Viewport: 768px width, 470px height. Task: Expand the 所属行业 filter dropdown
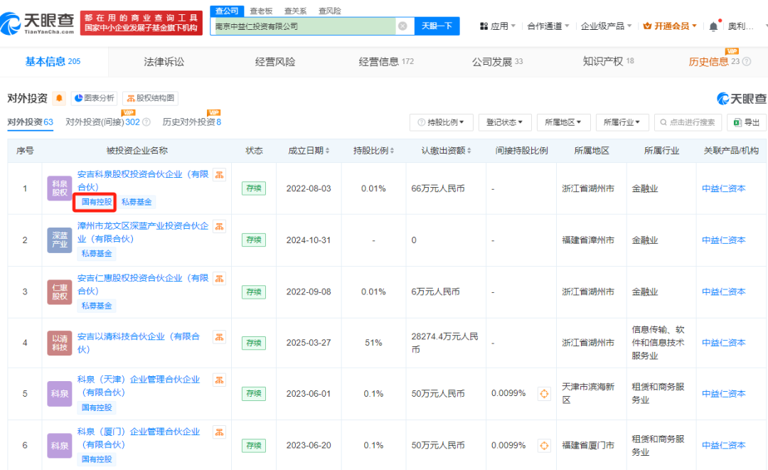click(x=622, y=122)
